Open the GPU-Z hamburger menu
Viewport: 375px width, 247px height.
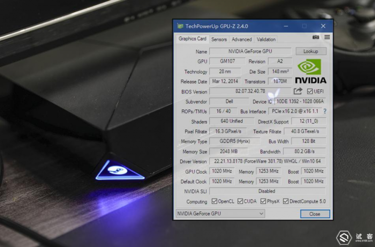tap(327, 37)
